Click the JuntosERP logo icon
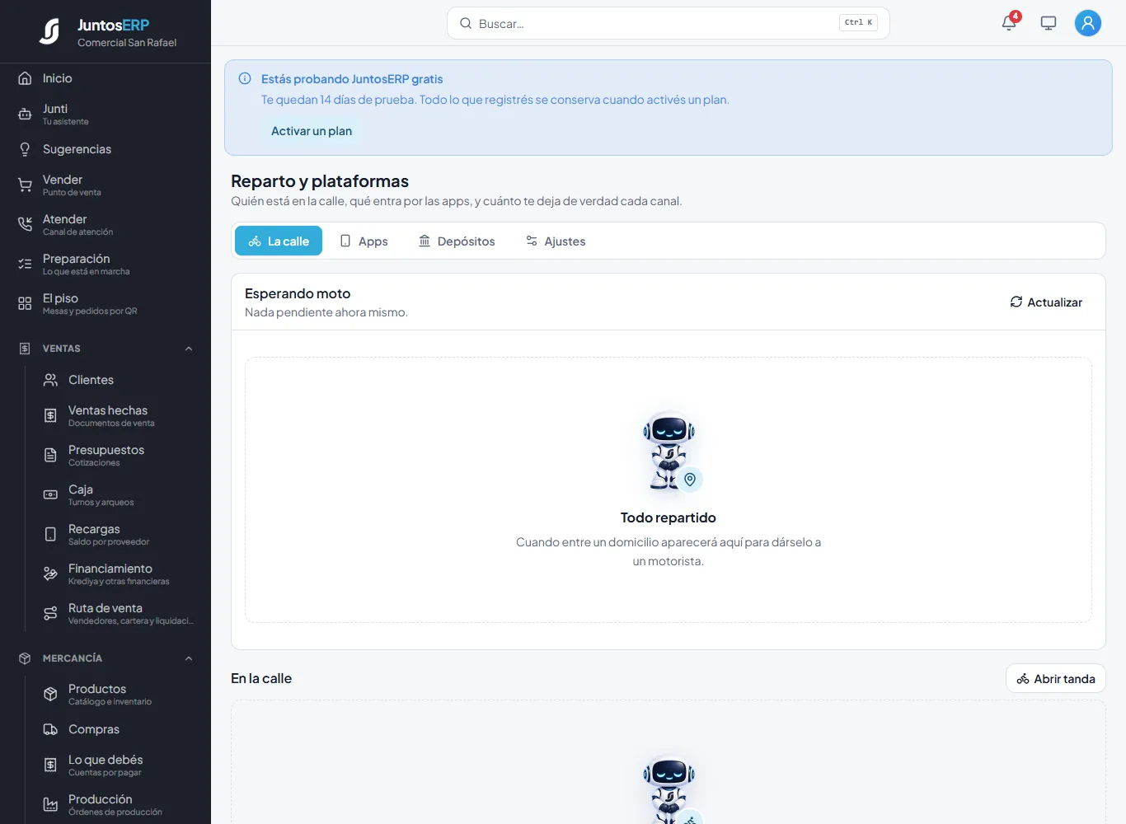Image resolution: width=1126 pixels, height=824 pixels. pyautogui.click(x=49, y=31)
